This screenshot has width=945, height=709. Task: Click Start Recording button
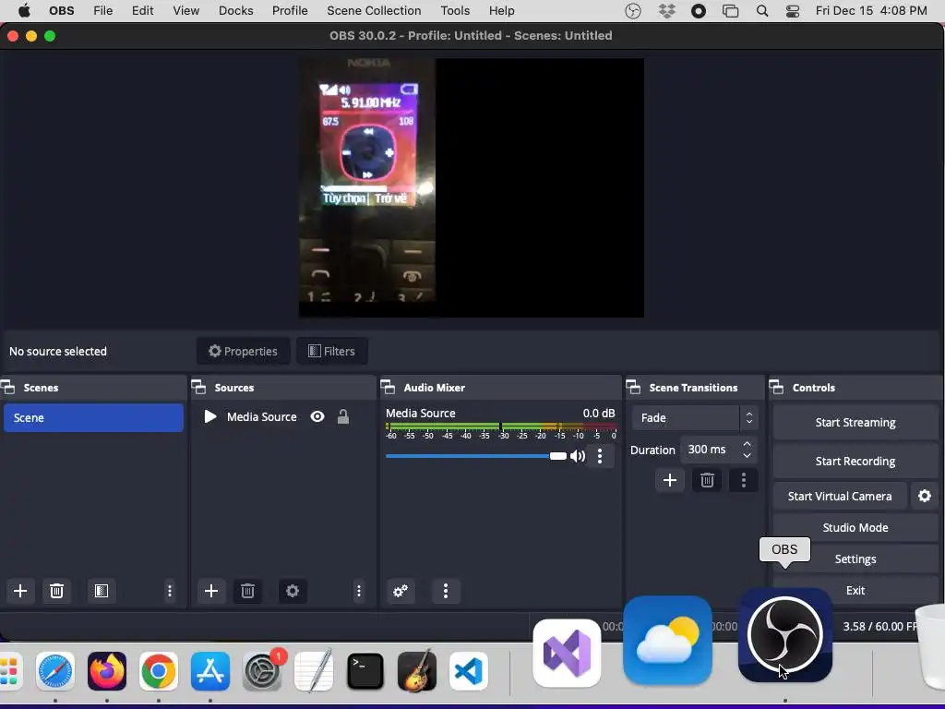click(x=855, y=461)
